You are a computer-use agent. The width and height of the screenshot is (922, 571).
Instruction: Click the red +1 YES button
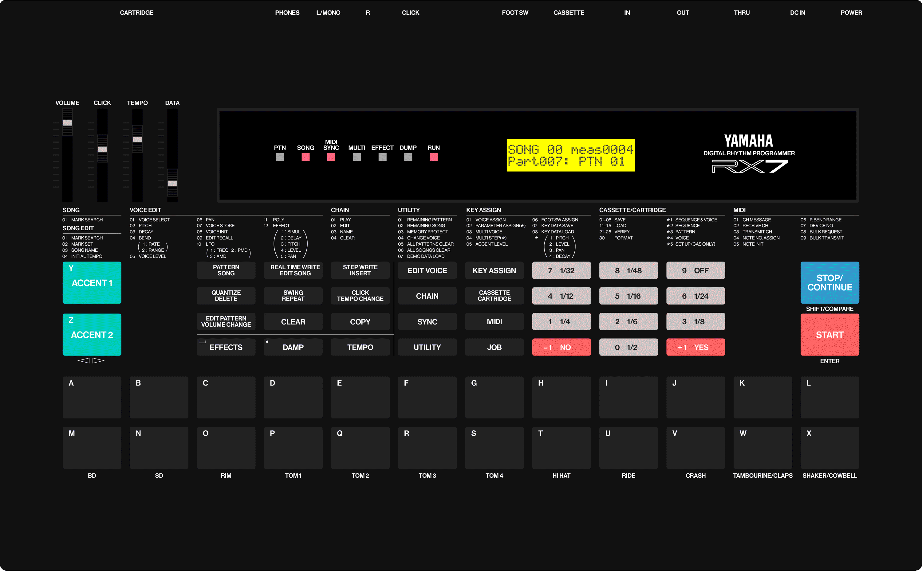(695, 347)
